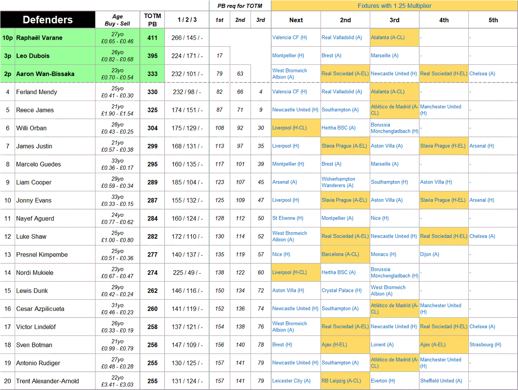Click Varane's 10p points badge
The height and width of the screenshot is (390, 518).
coord(8,38)
